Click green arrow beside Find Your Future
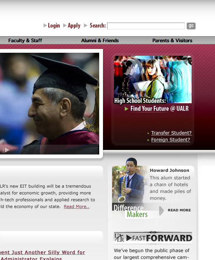The width and height of the screenshot is (215, 260). pos(126,109)
